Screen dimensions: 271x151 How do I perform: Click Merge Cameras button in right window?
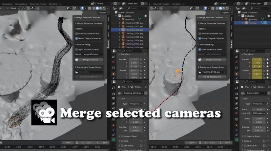212,60
